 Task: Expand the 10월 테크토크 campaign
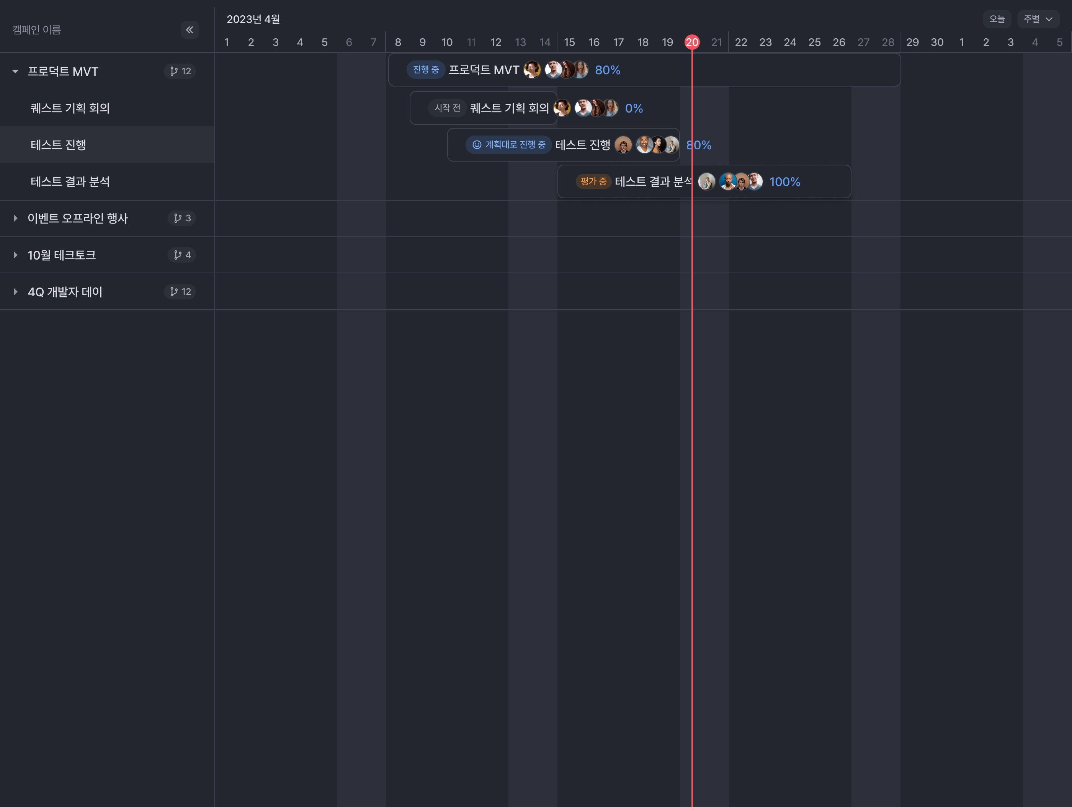pyautogui.click(x=16, y=255)
